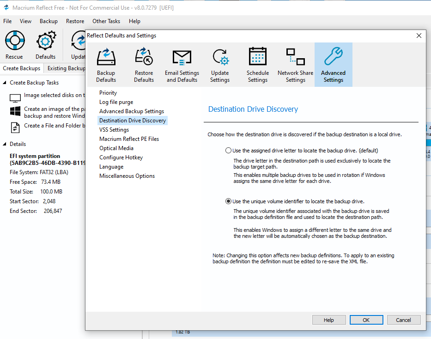
Task: Click the image selected disks monitor icon
Action: 15,98
